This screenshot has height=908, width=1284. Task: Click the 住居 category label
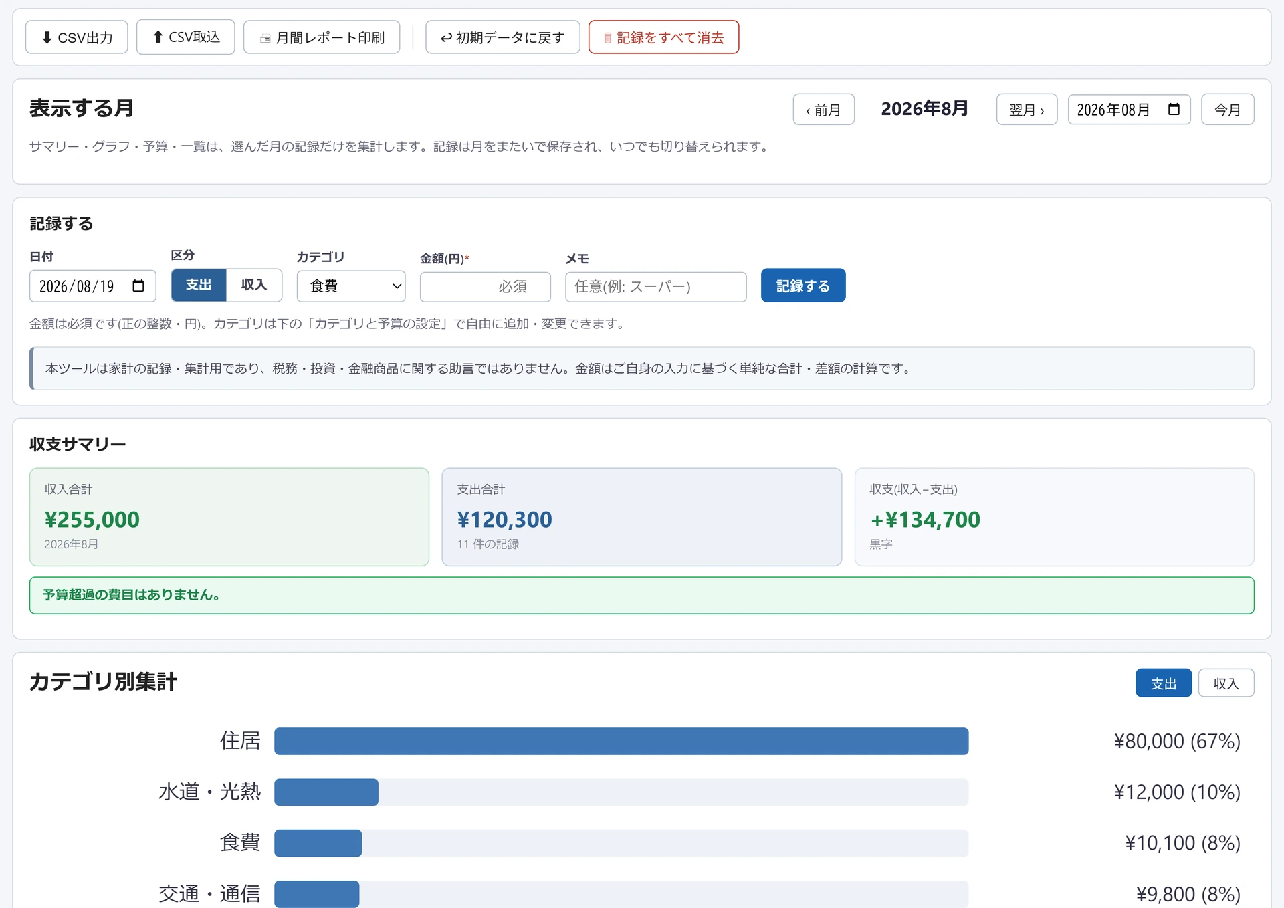click(240, 741)
